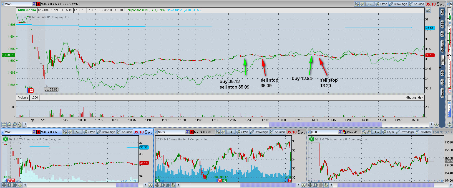Activate the pan hand under the daily chart
The width and height of the screenshot is (453, 188).
173,185
